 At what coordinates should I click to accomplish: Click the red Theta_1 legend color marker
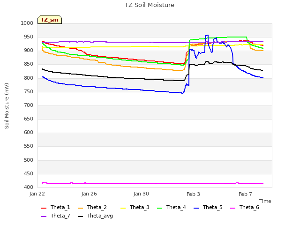[x=44, y=208]
